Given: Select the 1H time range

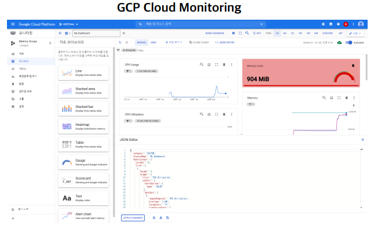Looking at the screenshot, I should tap(277, 33).
